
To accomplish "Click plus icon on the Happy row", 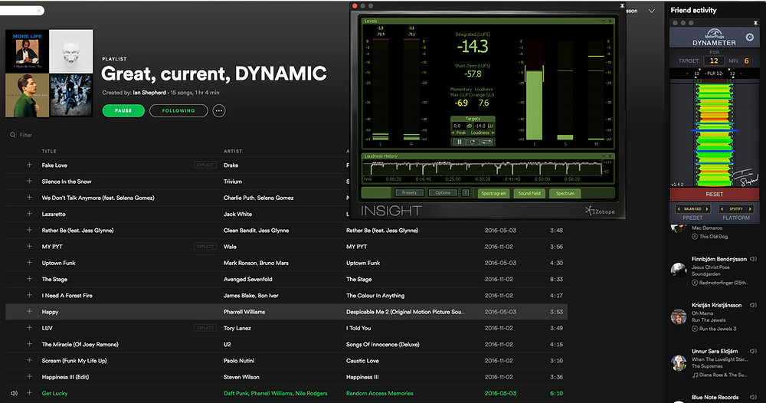I will [29, 312].
